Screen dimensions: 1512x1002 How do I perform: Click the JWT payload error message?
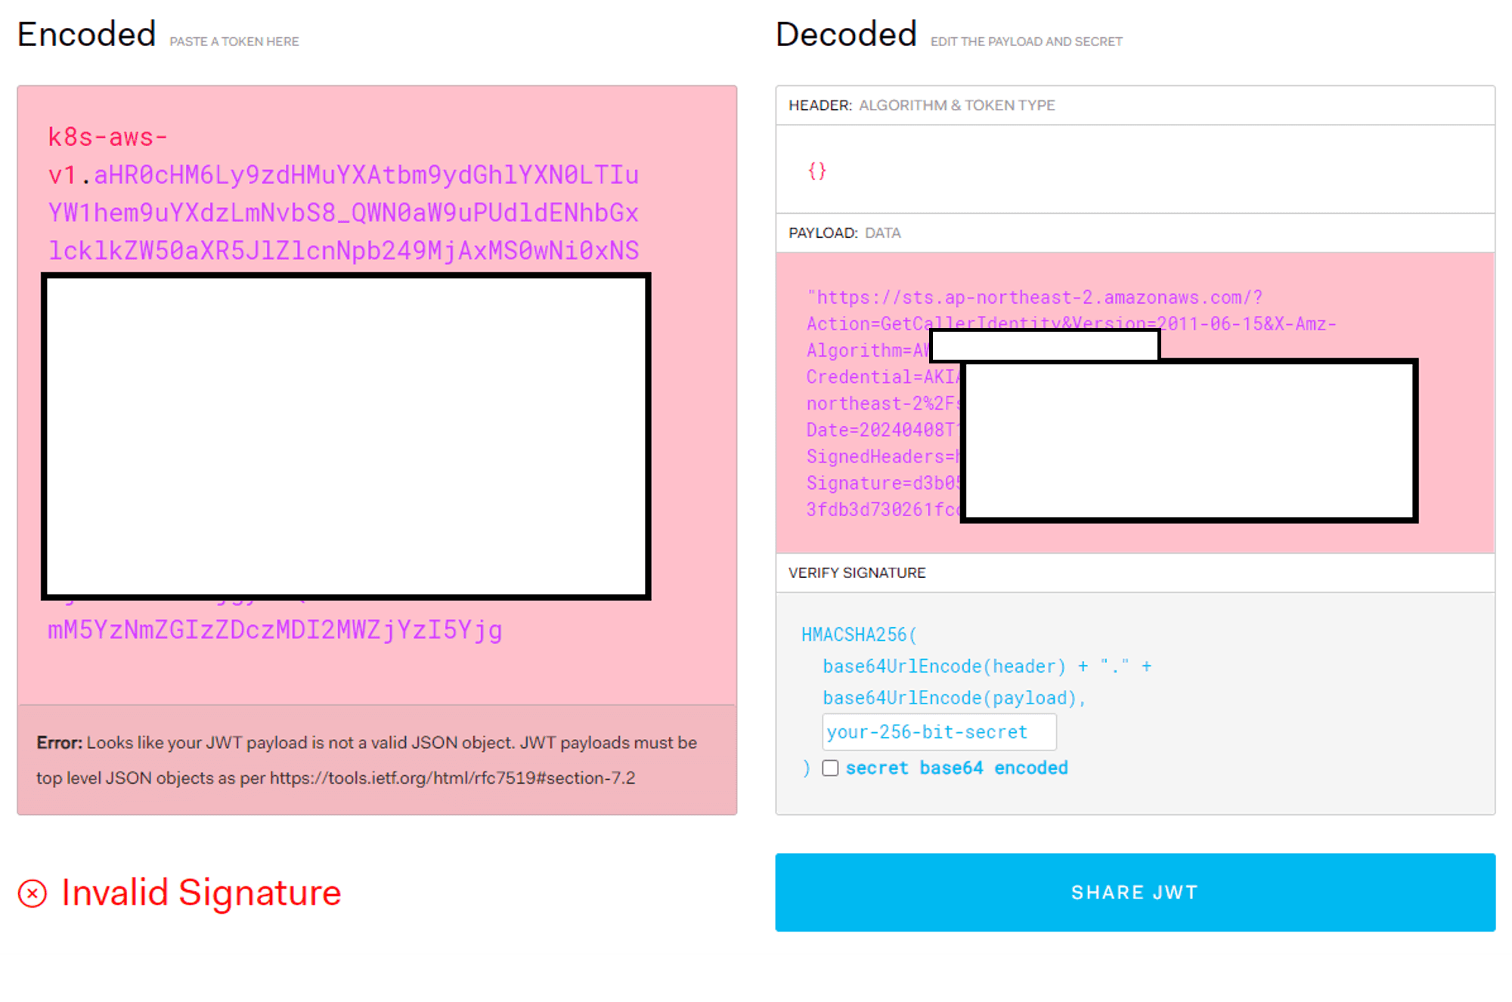pos(366,743)
